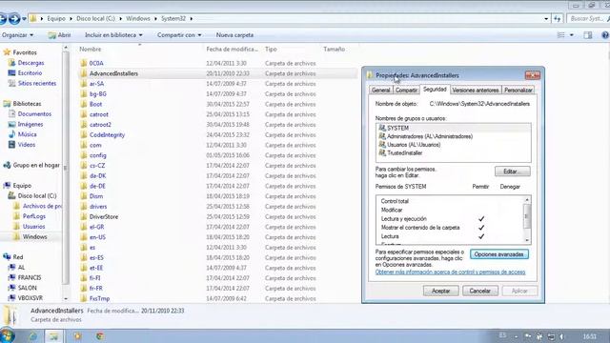Open Descargas in navigation pane
Screen dimensions: 610x343
coord(30,63)
